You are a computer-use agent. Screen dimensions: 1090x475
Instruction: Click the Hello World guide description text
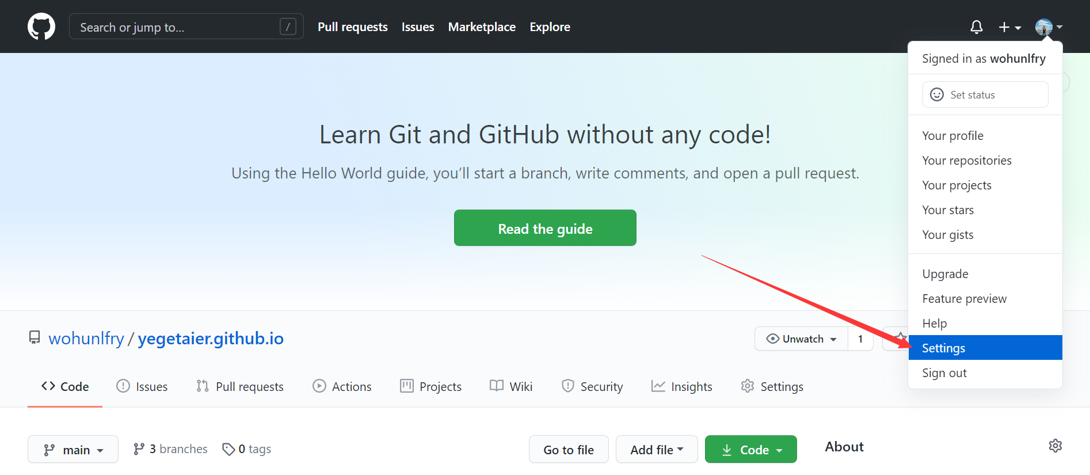click(x=545, y=173)
